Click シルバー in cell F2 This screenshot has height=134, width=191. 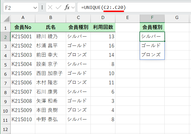(x=152, y=37)
